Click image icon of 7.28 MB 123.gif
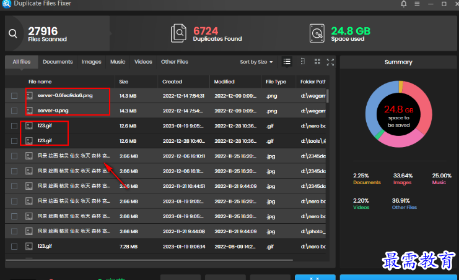 pos(29,247)
